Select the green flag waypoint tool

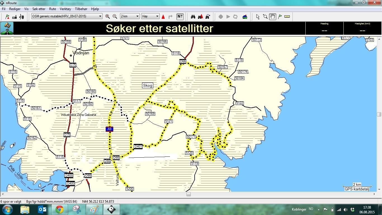pyautogui.click(x=280, y=17)
